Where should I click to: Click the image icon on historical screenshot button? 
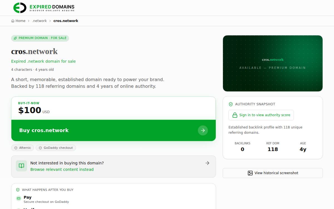tap(250, 173)
